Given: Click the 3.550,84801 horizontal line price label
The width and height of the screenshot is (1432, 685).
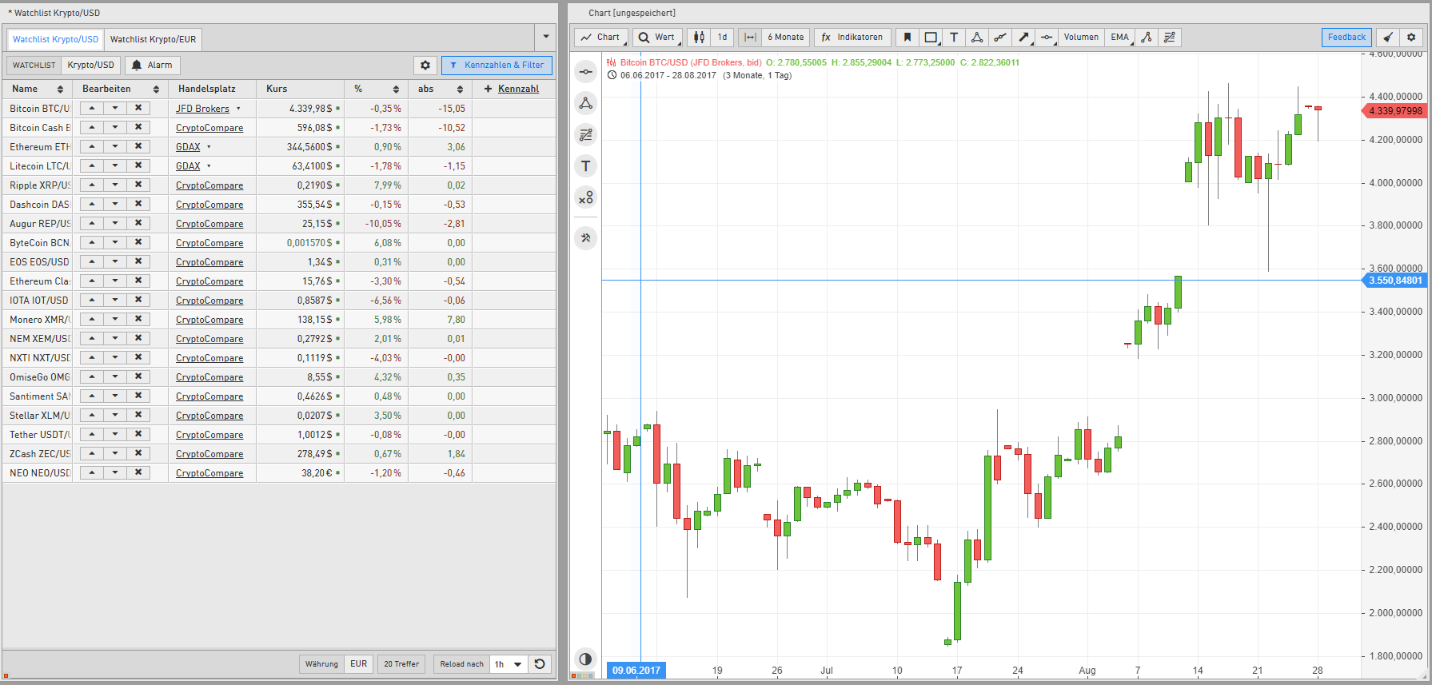Looking at the screenshot, I should click(1394, 281).
